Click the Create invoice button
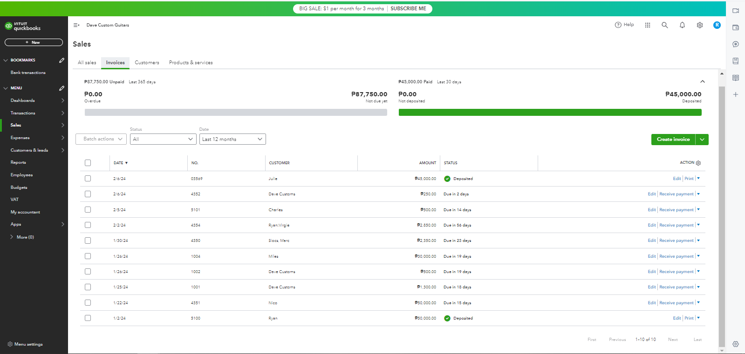 point(673,140)
